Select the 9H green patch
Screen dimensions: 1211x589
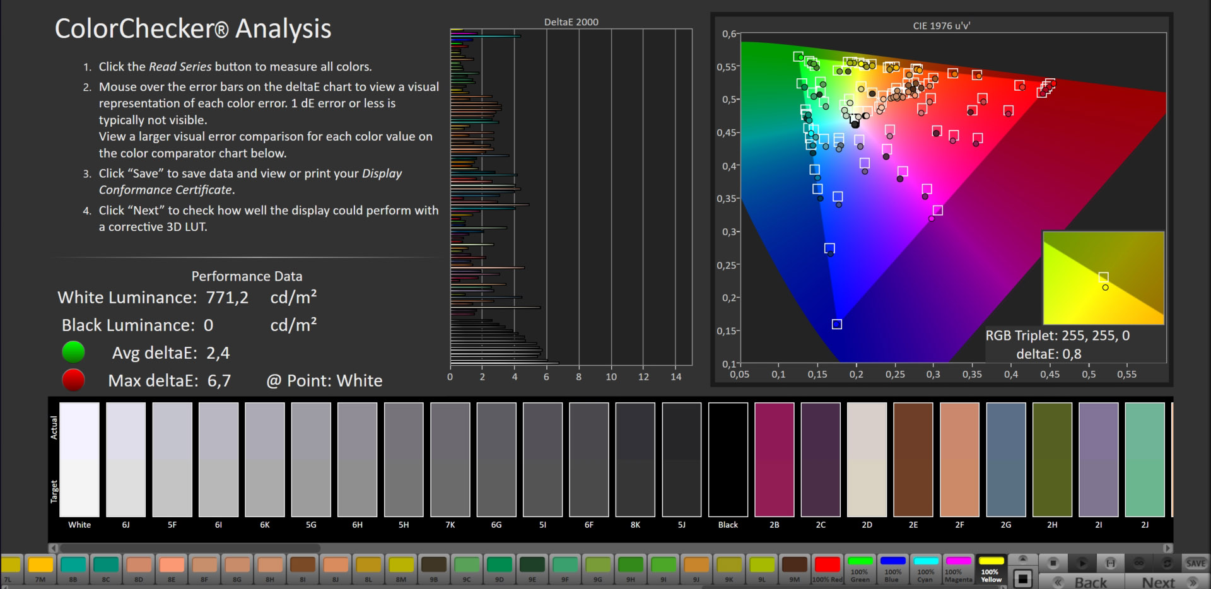point(630,569)
